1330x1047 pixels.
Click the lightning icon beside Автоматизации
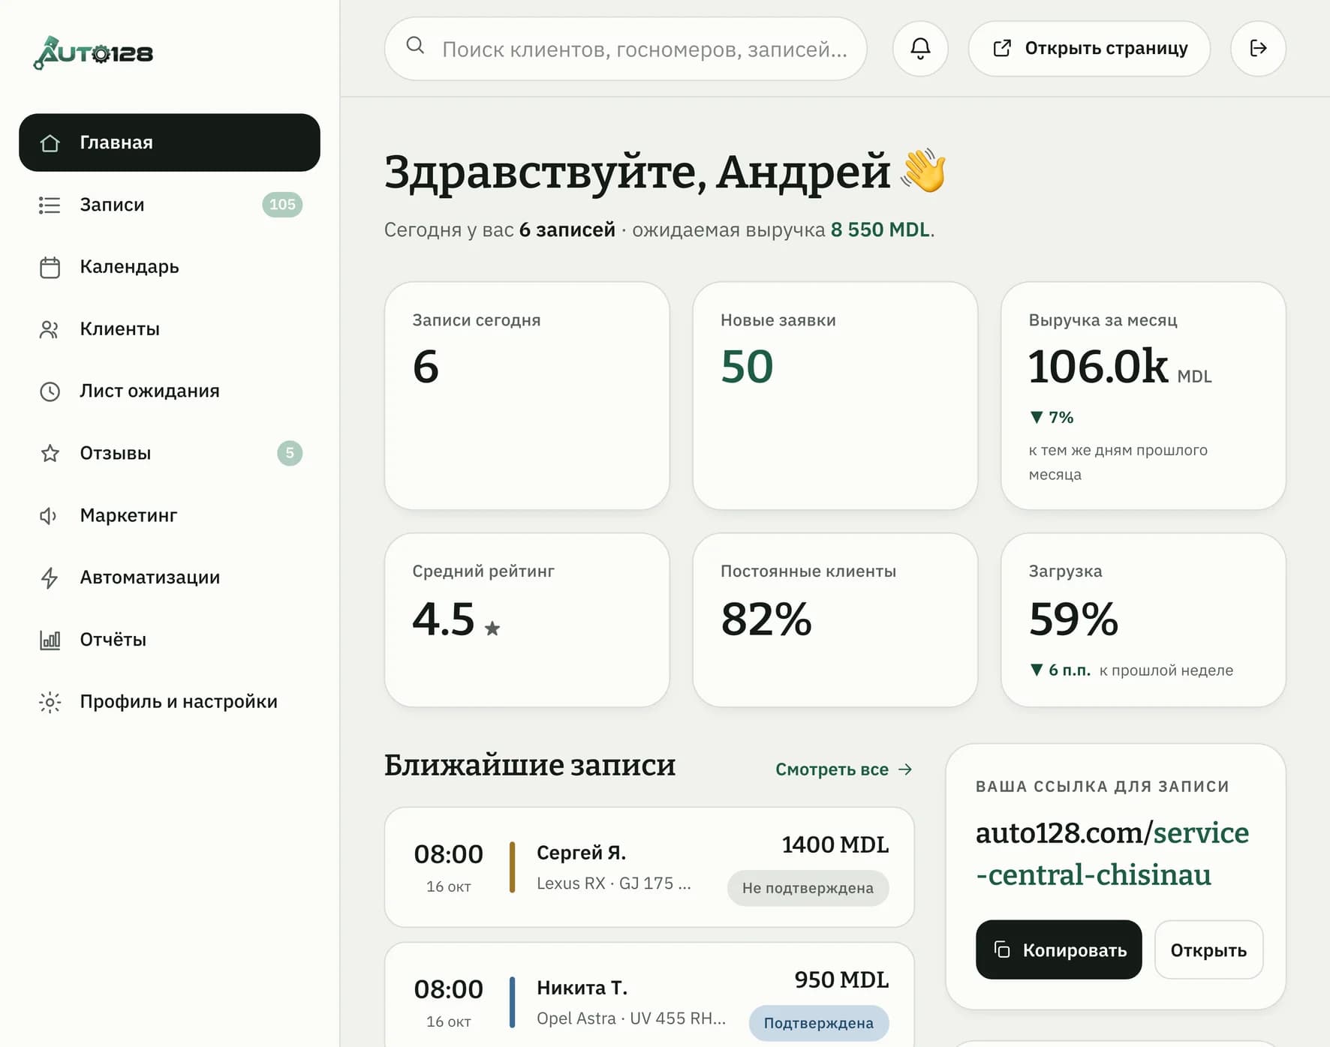(x=50, y=577)
